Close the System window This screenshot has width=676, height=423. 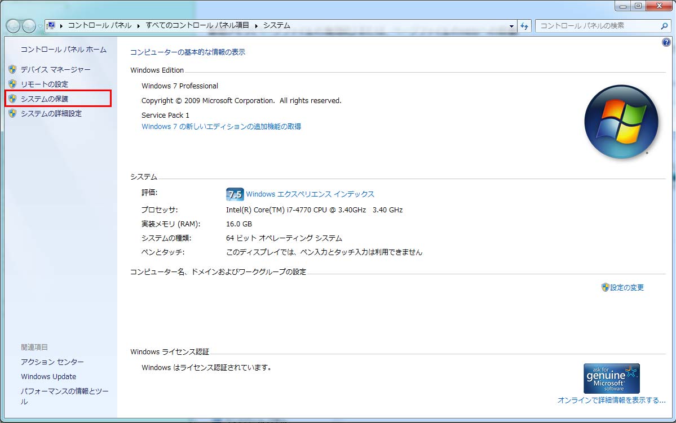[660, 6]
